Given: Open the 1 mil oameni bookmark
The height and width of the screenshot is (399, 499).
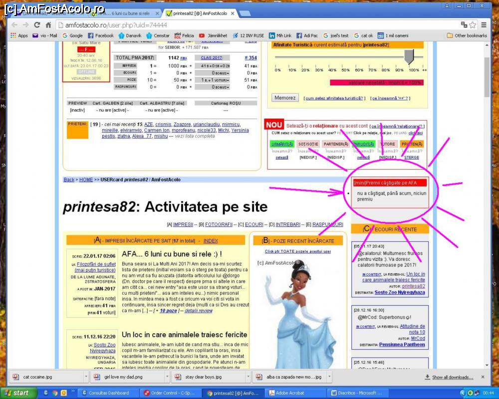Looking at the screenshot, I should pos(393,35).
